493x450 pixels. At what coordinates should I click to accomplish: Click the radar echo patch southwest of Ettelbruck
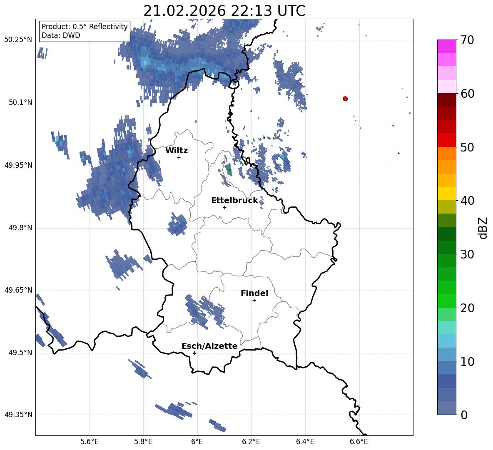tap(178, 224)
